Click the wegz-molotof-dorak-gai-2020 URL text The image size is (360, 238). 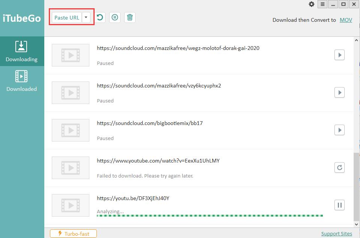[x=178, y=48]
